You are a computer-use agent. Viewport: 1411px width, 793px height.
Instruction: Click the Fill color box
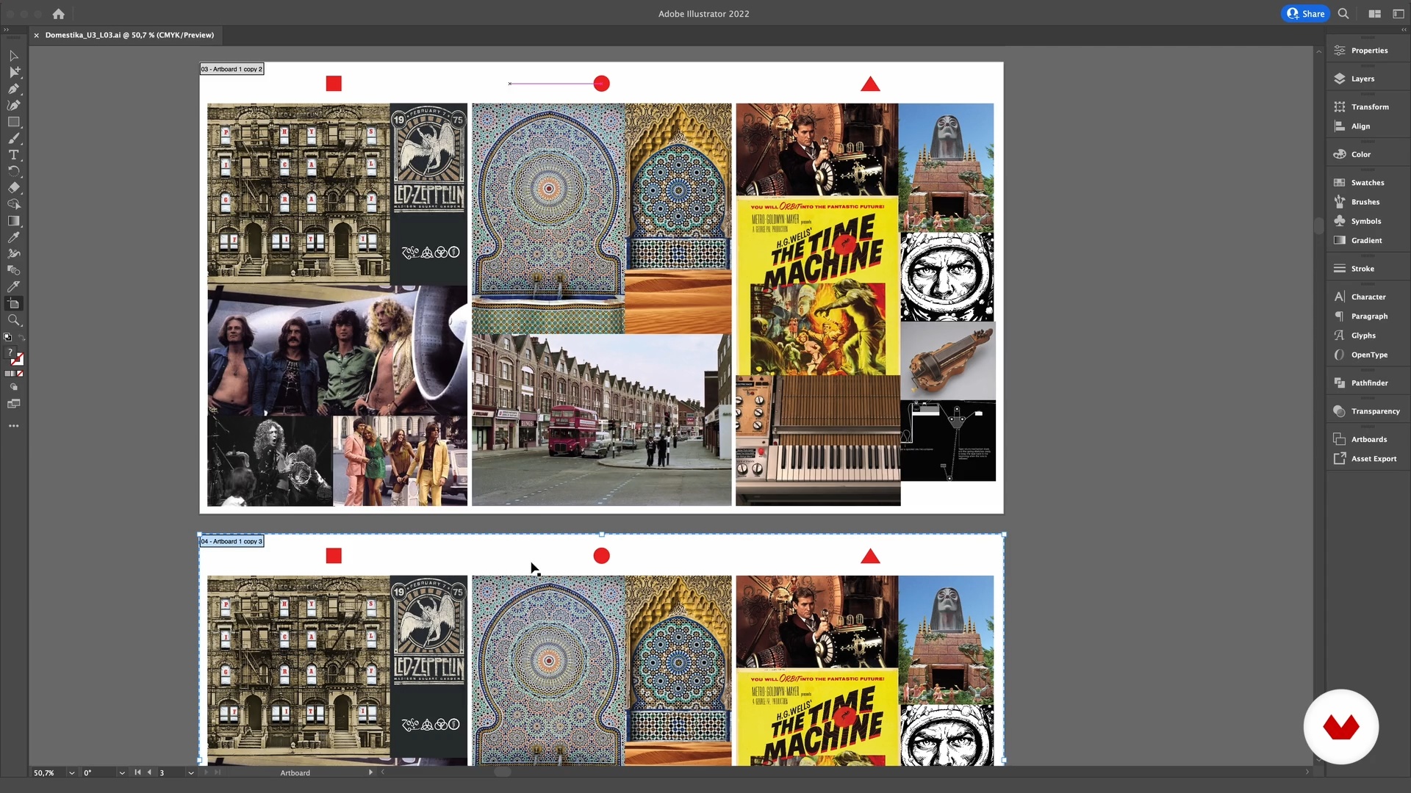[10, 353]
